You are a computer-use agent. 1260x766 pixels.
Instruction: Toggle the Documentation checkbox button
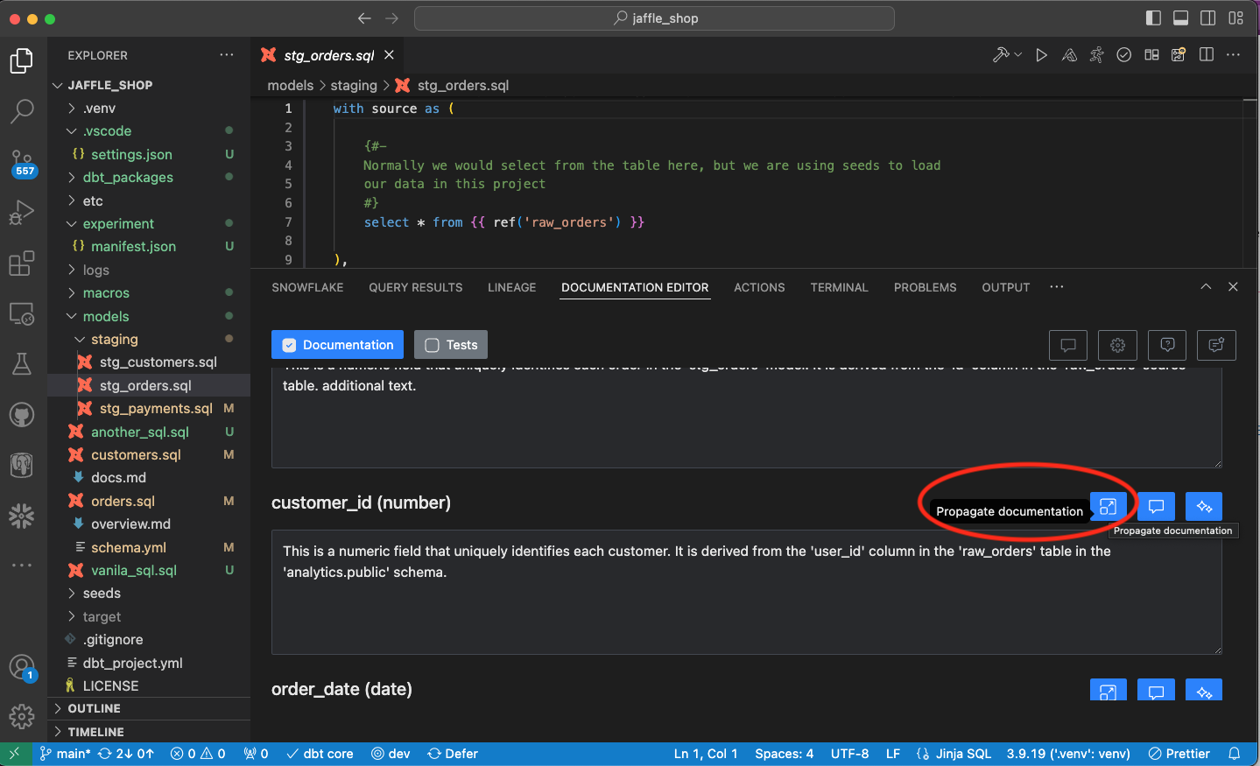click(337, 345)
